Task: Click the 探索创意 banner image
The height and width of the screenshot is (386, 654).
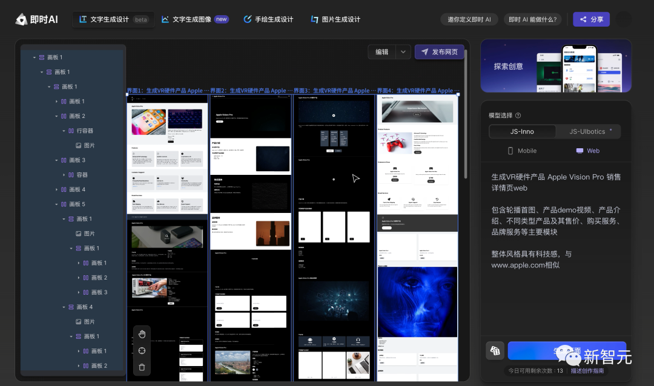Action: (x=555, y=65)
